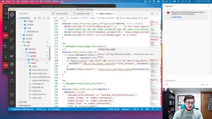Click New File icon in Explorer header

pos(35,18)
